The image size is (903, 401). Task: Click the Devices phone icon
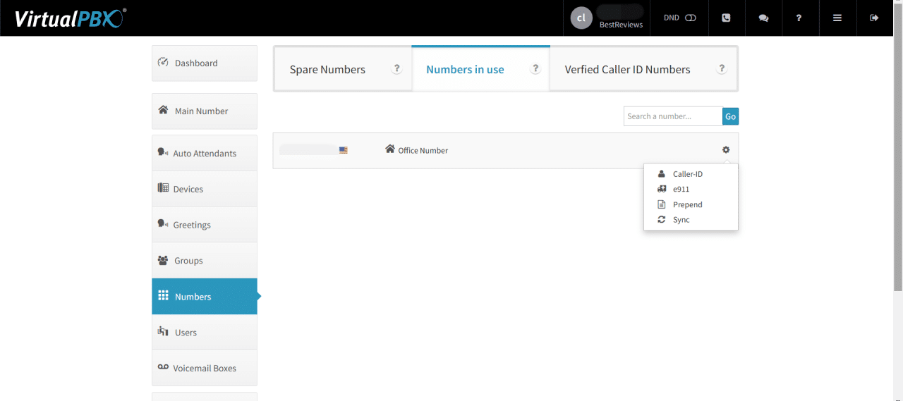[x=163, y=188]
